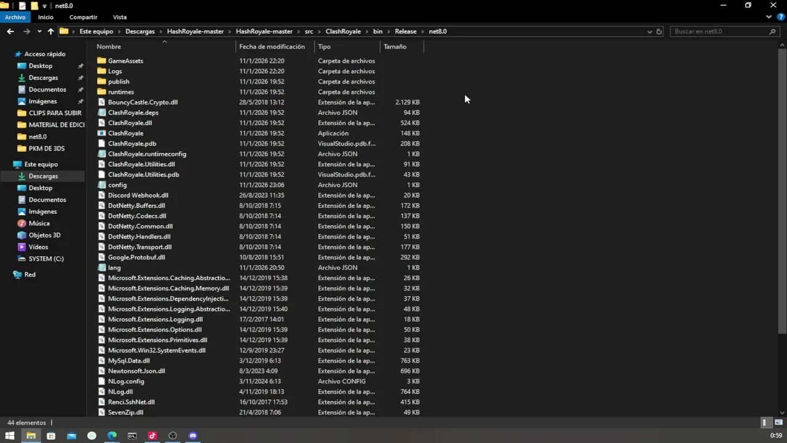Screen dimensions: 787x443
Task: Open Microsoft Edge from the taskbar
Action: point(112,436)
